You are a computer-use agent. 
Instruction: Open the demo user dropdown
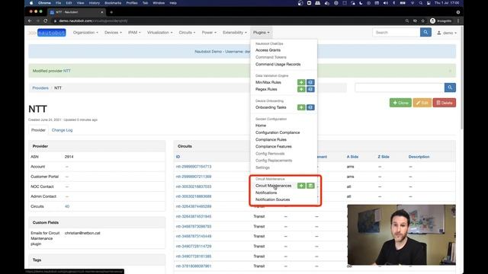447,33
